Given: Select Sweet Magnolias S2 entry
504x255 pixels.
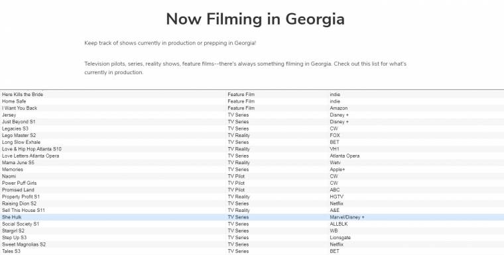Looking at the screenshot, I should 24,244.
